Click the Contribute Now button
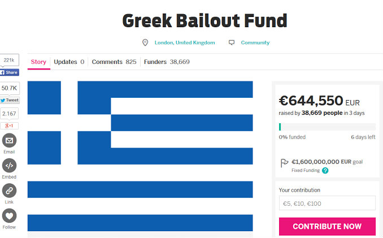The width and height of the screenshot is (383, 238). (x=327, y=227)
